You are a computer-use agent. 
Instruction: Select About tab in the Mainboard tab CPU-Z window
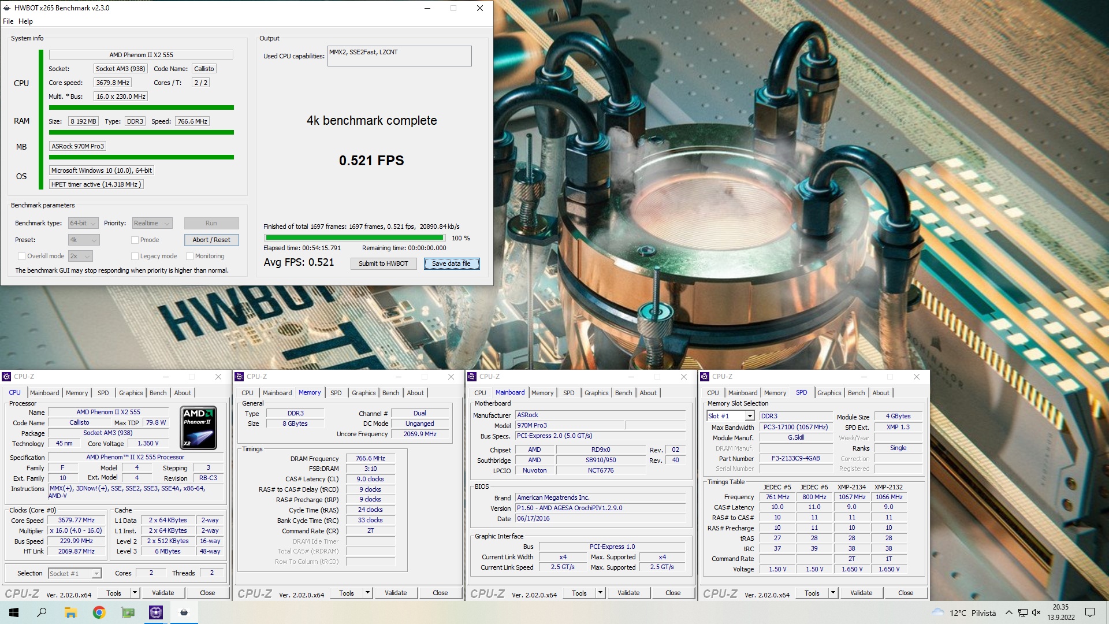pyautogui.click(x=648, y=393)
